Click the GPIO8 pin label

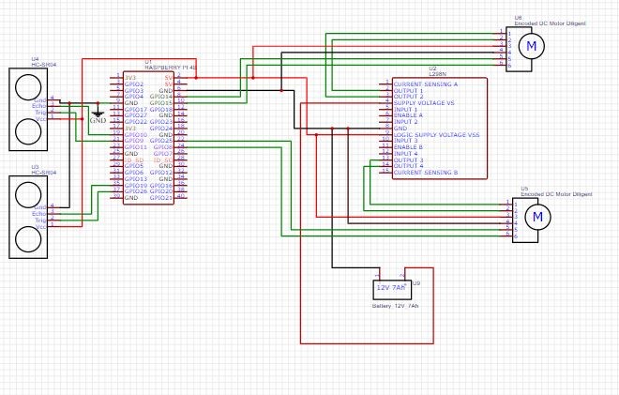[x=163, y=147]
